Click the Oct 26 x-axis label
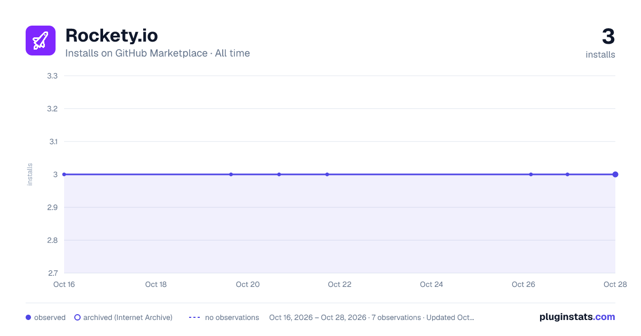The height and width of the screenshot is (336, 641). (x=523, y=284)
